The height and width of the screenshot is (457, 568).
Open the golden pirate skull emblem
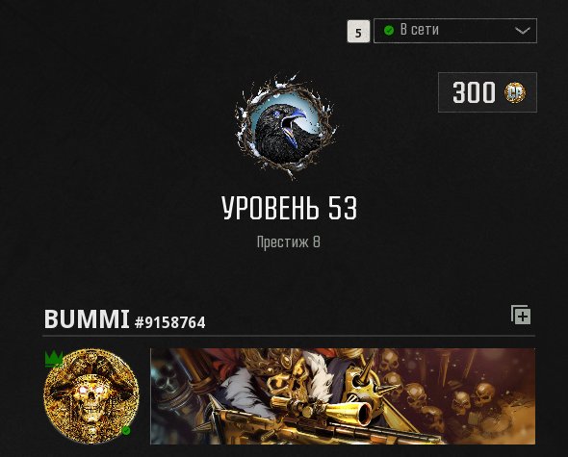[x=90, y=396]
